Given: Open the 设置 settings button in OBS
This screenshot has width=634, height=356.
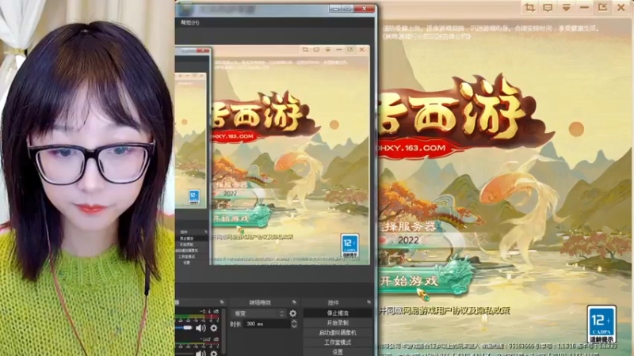Looking at the screenshot, I should point(338,352).
